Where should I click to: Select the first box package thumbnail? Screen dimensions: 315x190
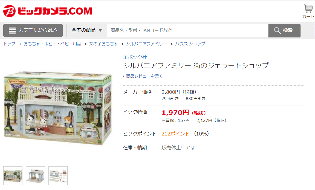[x=13, y=176]
